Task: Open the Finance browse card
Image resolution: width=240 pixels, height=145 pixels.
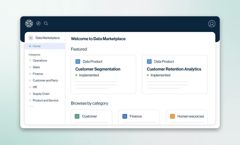Action: click(x=139, y=117)
